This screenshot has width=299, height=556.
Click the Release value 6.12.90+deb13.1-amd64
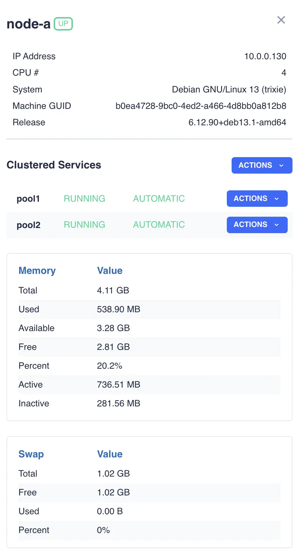(237, 122)
